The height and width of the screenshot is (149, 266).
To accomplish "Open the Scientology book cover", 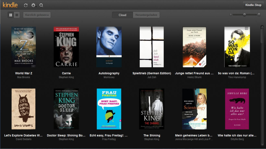I will (x=194, y=109).
